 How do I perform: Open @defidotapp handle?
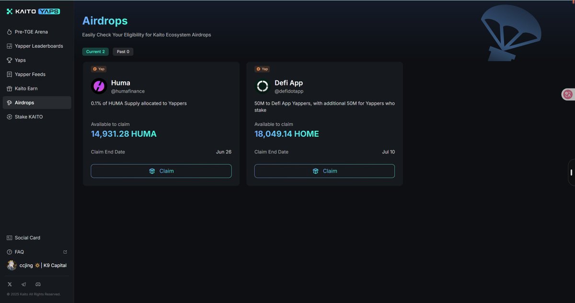click(289, 91)
